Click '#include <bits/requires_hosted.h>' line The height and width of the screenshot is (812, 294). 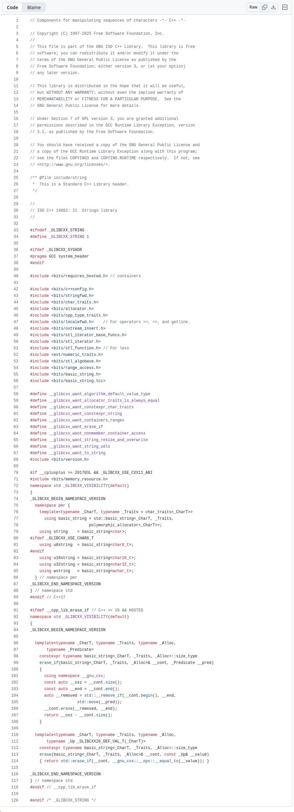[x=85, y=276]
